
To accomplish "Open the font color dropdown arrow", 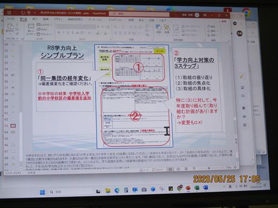I will coord(108,33).
